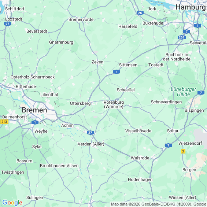This screenshot has height=207, width=207.
Task: Select the Soltau town label
Action: pyautogui.click(x=173, y=131)
